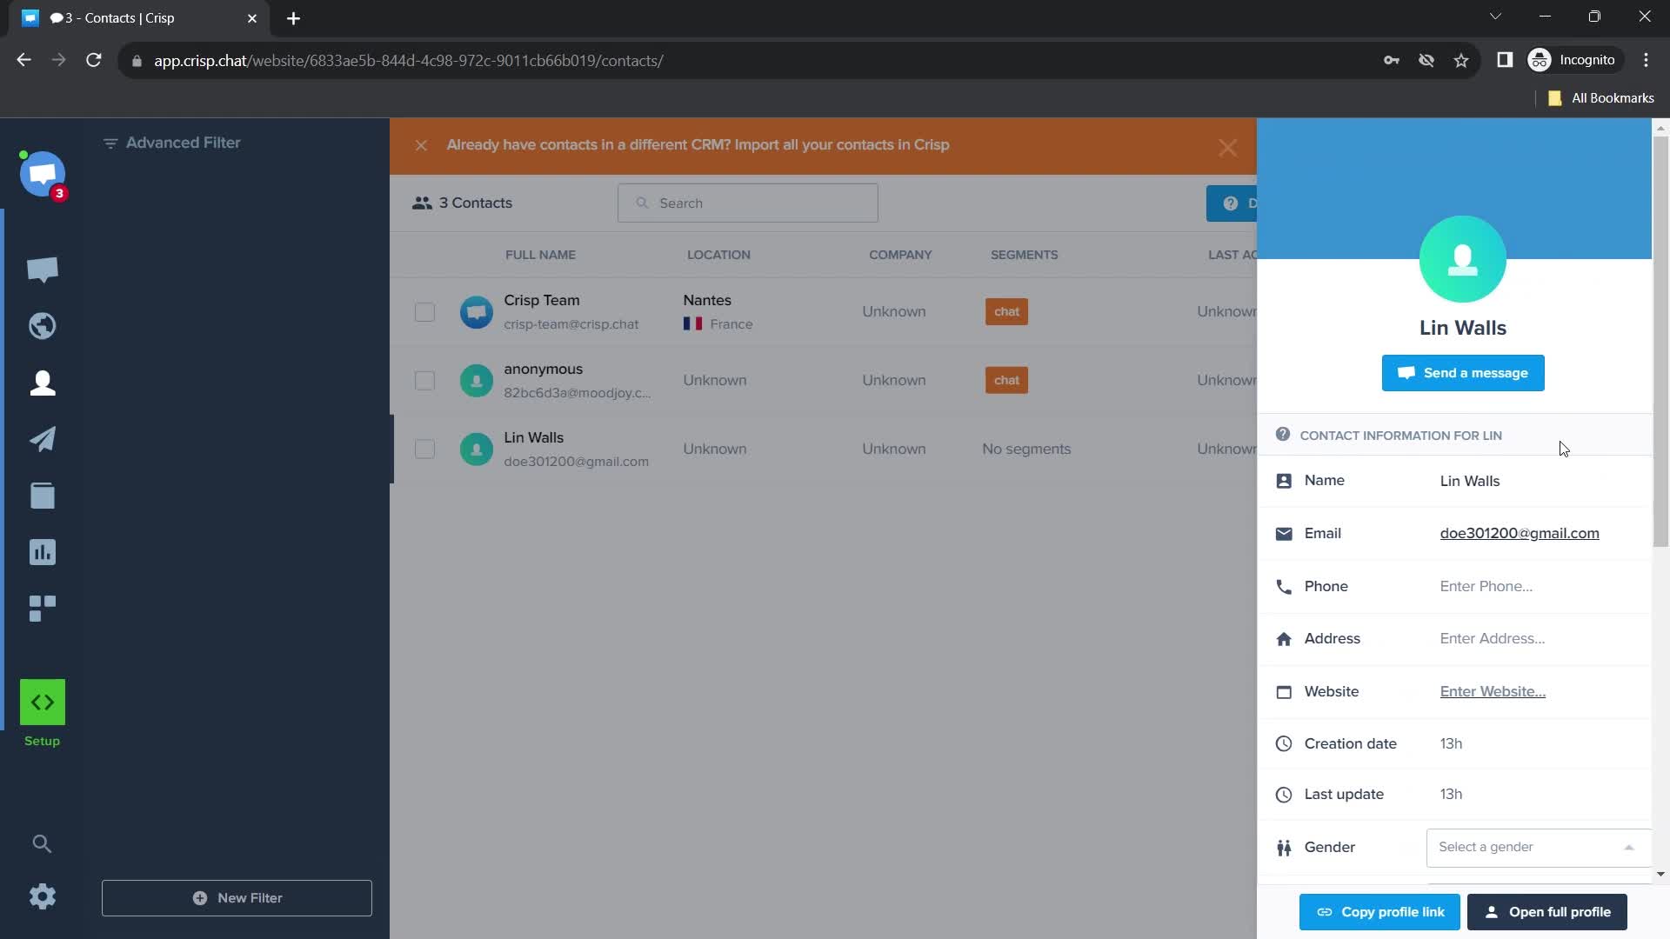Viewport: 1670px width, 939px height.
Task: Click the large Lin Walls profile avatar
Action: click(1463, 259)
